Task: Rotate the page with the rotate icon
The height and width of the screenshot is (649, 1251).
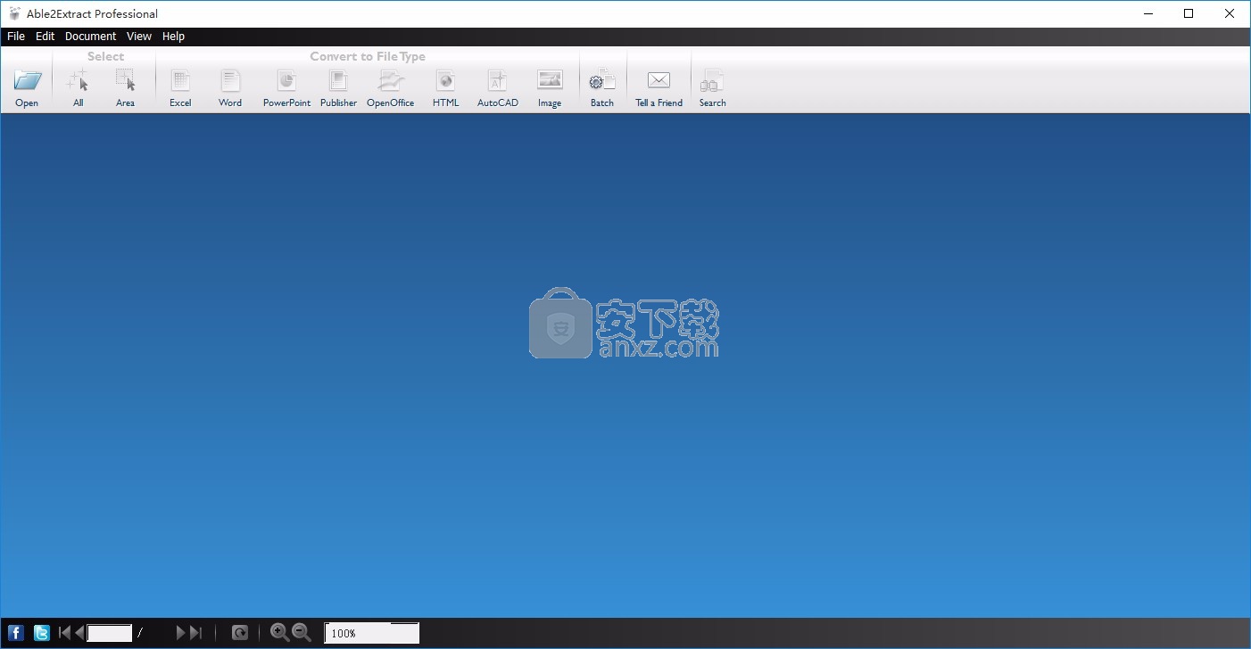Action: [x=240, y=633]
